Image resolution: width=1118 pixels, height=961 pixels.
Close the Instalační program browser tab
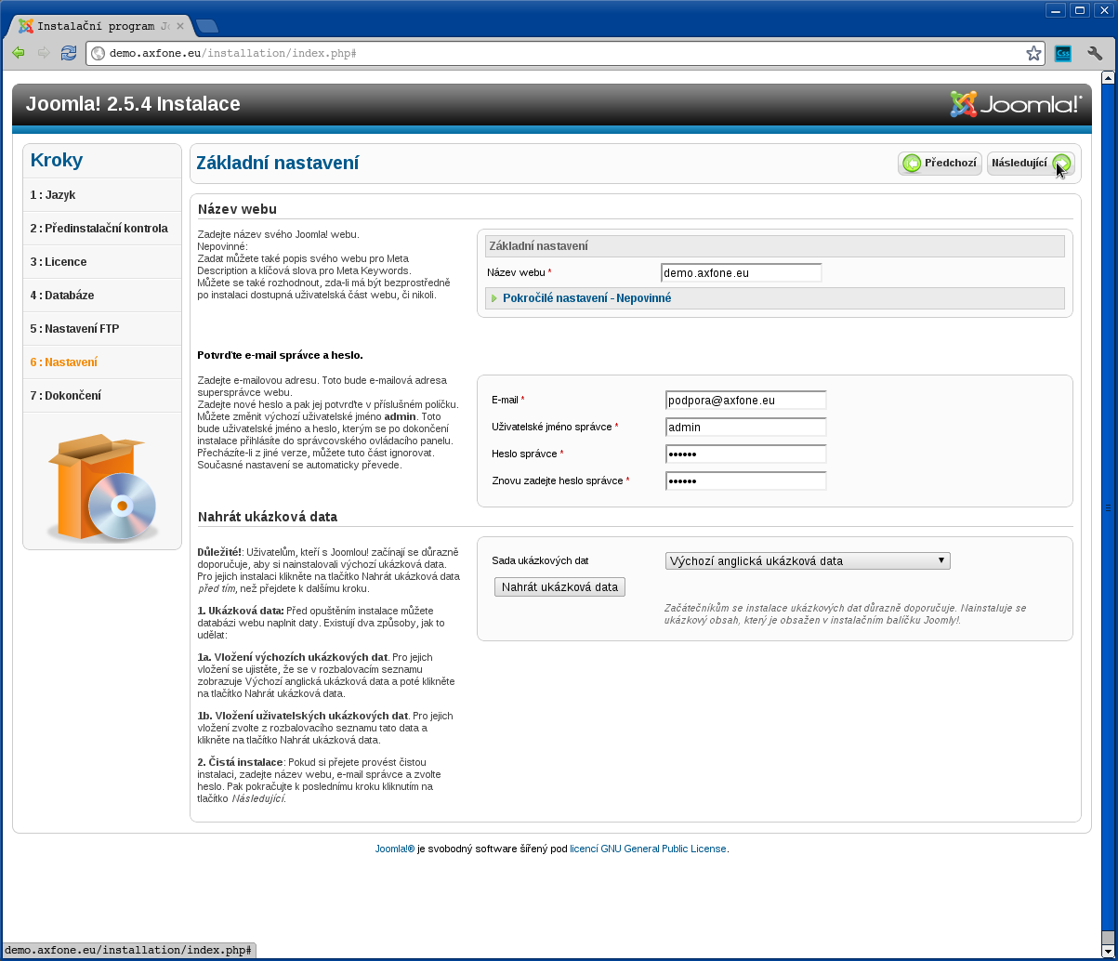(180, 26)
